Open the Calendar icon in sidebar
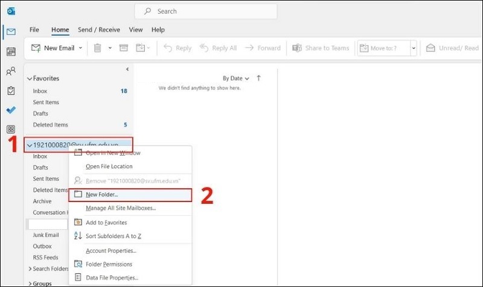483x287 pixels. (x=11, y=51)
